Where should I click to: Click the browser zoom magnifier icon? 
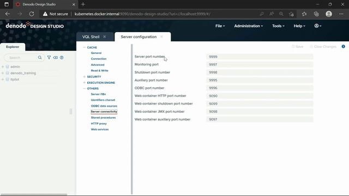coord(281,14)
